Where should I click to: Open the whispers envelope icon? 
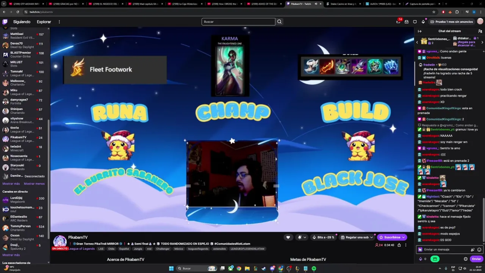tap(406, 22)
